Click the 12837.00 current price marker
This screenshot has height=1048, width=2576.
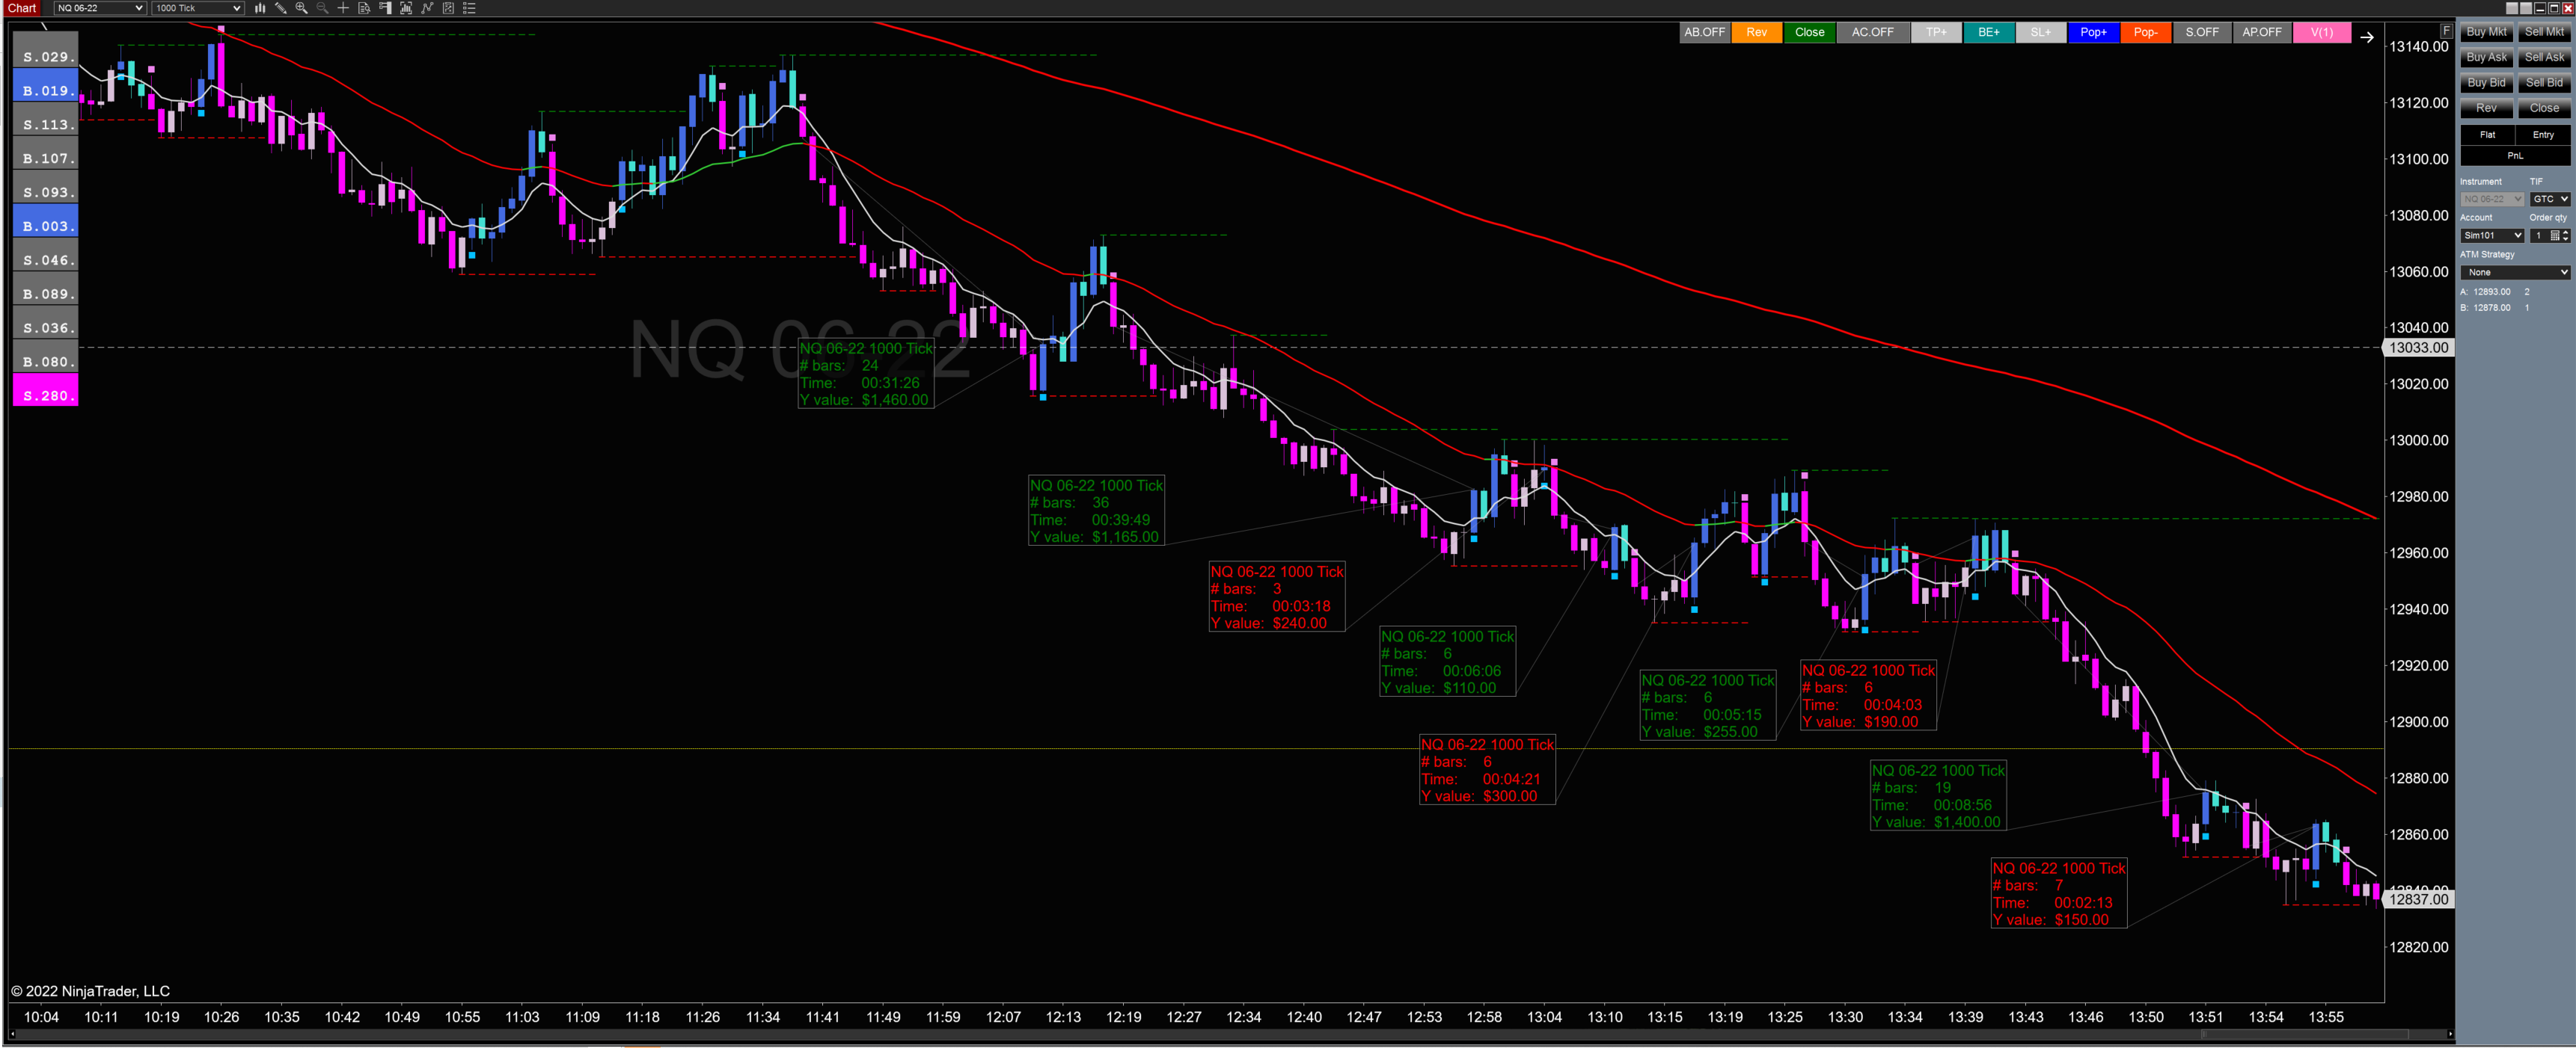click(2418, 899)
